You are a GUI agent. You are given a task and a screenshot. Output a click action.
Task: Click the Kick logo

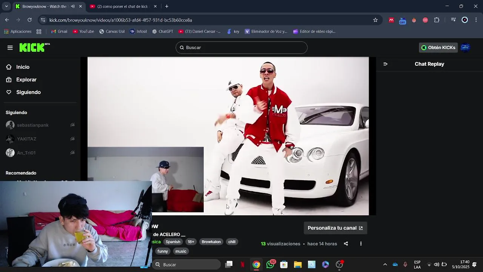(34, 47)
